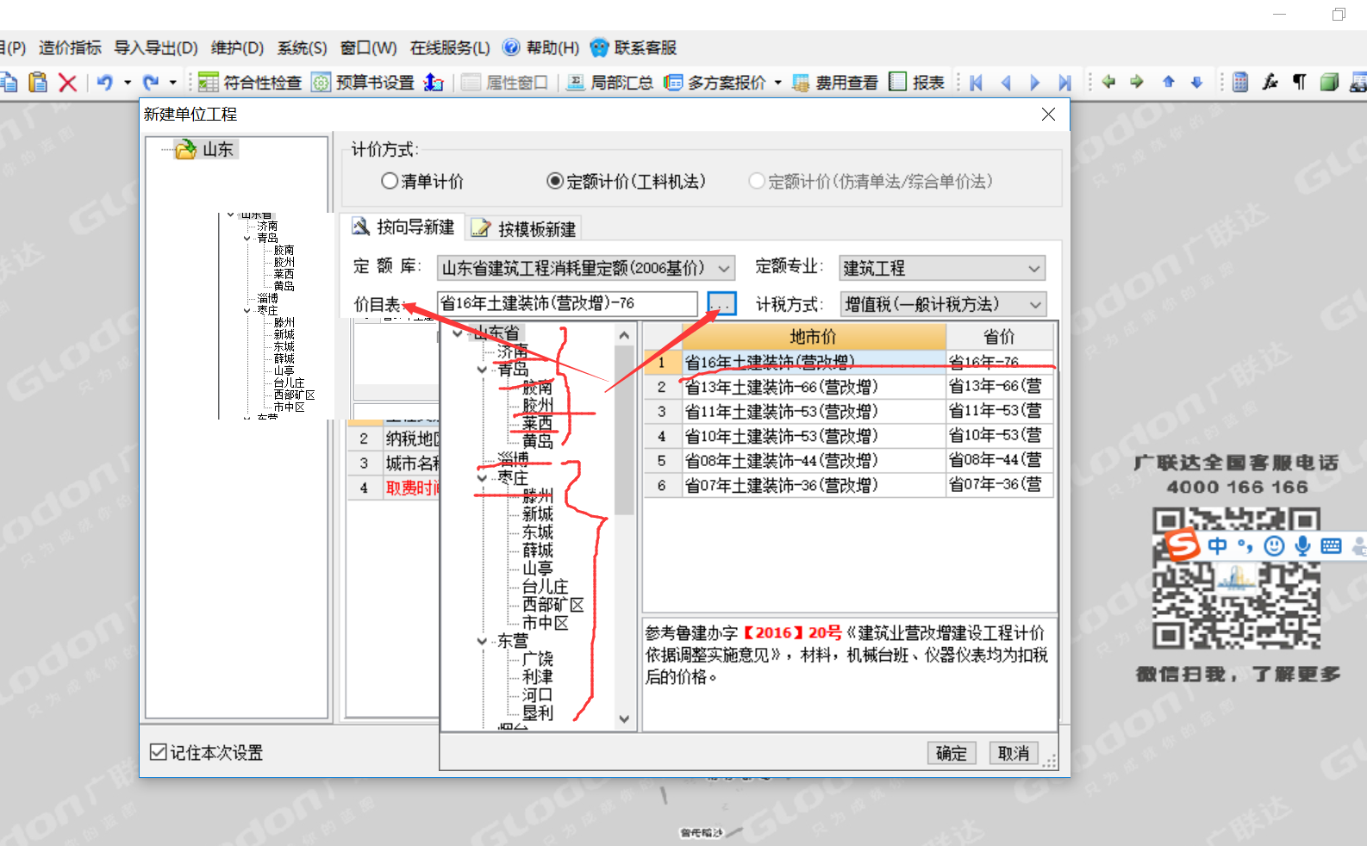The width and height of the screenshot is (1367, 846).
Task: Open the 多方案报价 dropdown arrow
Action: pos(778,83)
